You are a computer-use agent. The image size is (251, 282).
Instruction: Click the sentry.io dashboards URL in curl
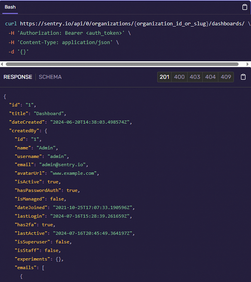132,24
